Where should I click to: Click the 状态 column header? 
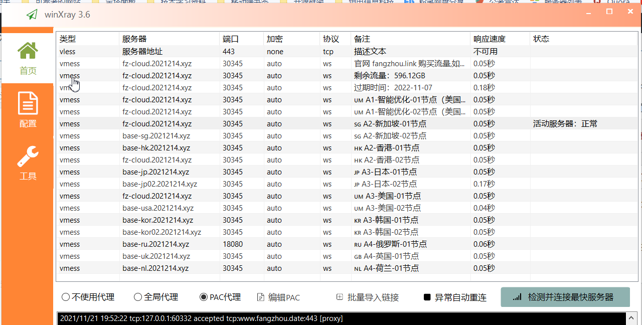click(542, 39)
